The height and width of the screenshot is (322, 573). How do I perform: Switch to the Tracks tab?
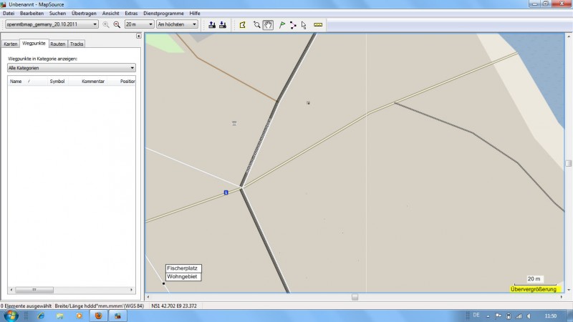[76, 44]
